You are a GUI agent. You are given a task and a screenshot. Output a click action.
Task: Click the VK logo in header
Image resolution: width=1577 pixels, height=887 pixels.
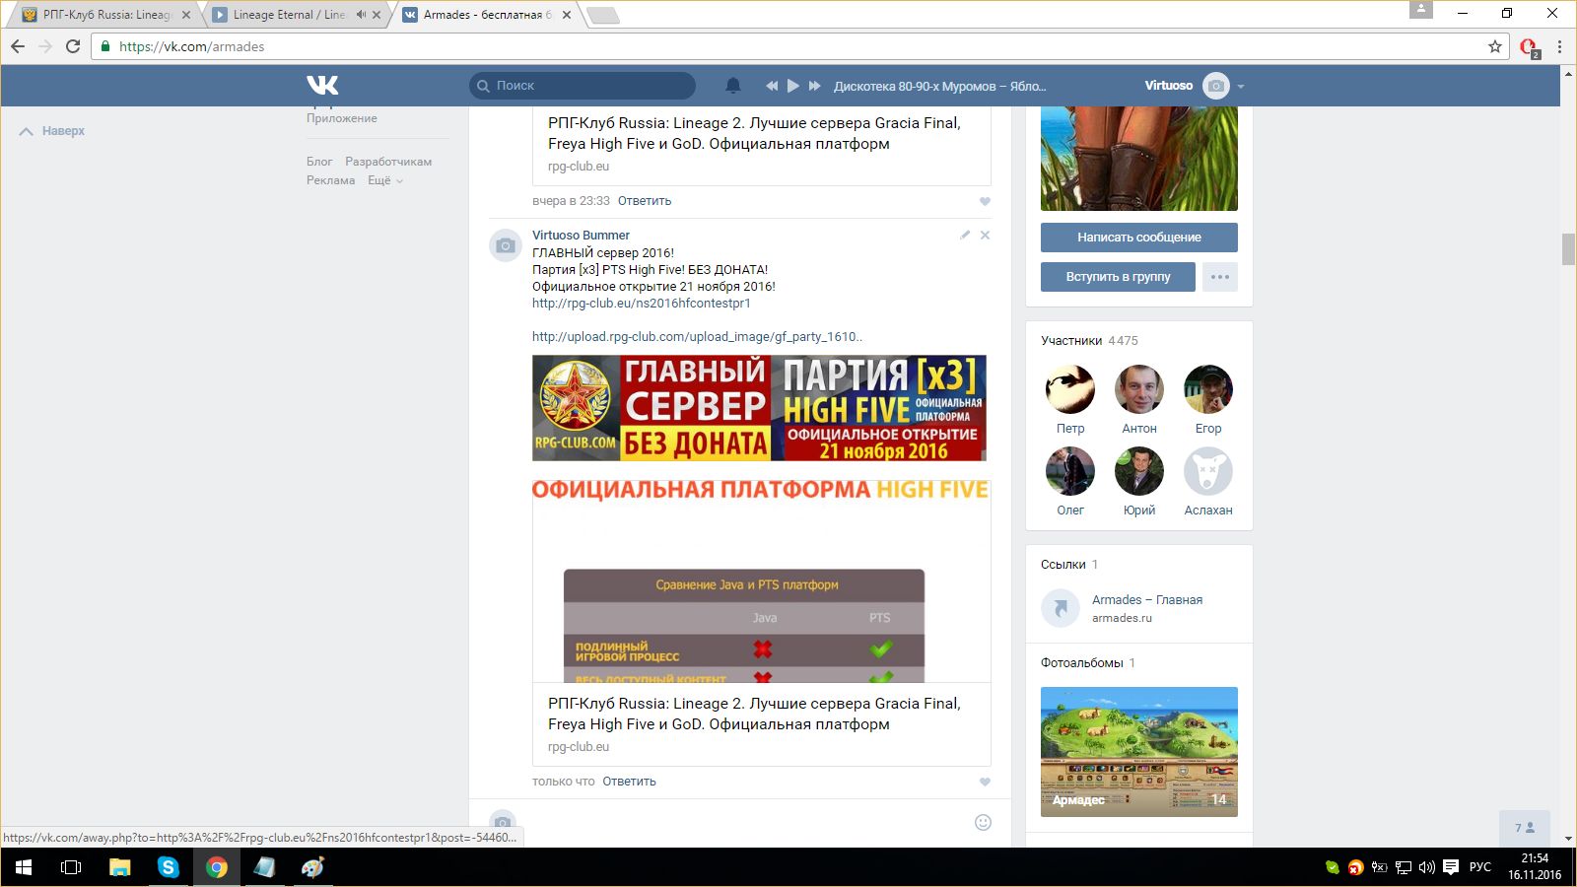click(x=322, y=86)
